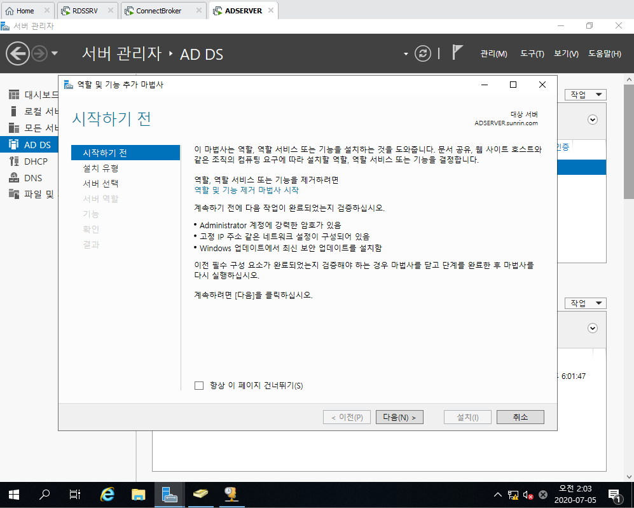The height and width of the screenshot is (508, 634).
Task: Click the yellow disk tool taskbar icon
Action: (200, 495)
